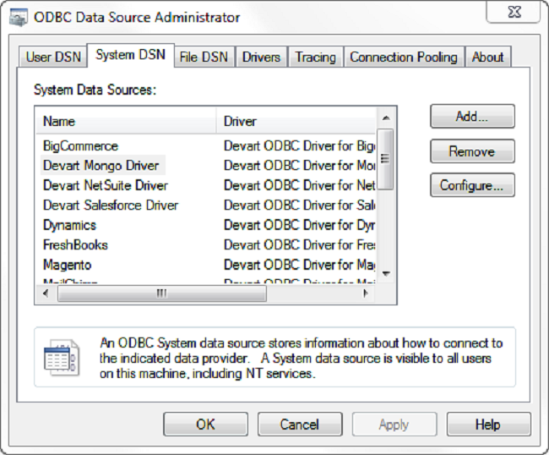The width and height of the screenshot is (549, 455).
Task: Close the ODBC Data Source Administrator window
Action: 514,13
